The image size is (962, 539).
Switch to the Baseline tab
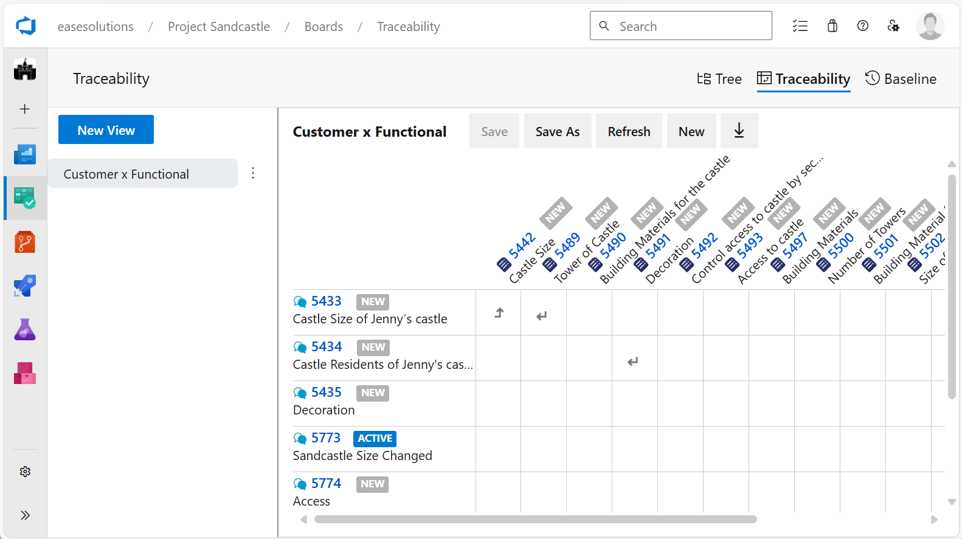(x=901, y=79)
